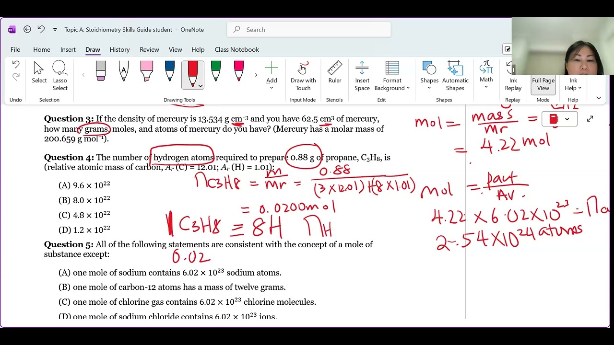
Task: Choose the Lasso Select tool
Action: pyautogui.click(x=59, y=76)
